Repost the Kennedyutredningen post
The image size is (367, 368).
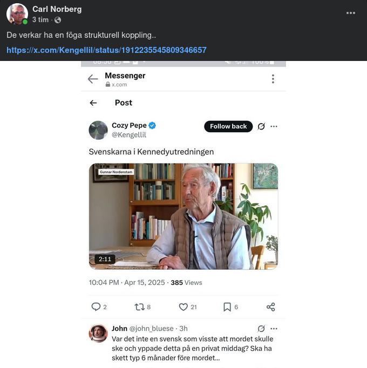pyautogui.click(x=140, y=307)
